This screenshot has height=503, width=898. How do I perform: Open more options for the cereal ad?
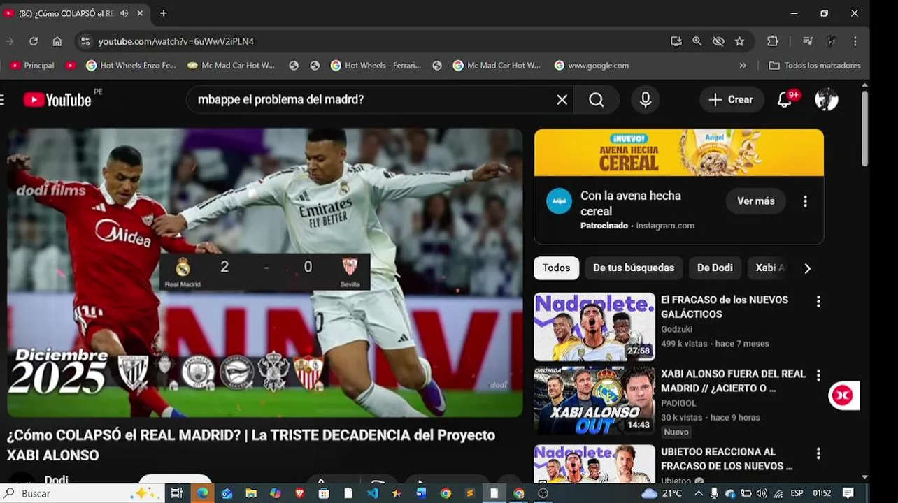click(805, 201)
